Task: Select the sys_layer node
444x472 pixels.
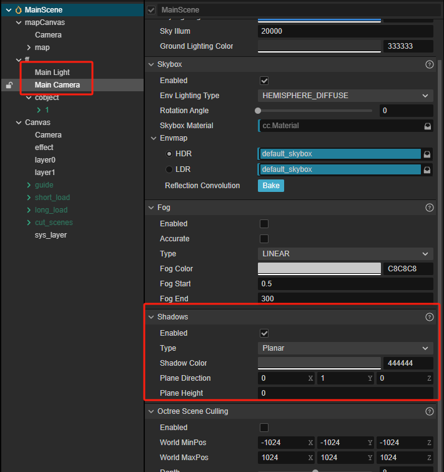Action: pyautogui.click(x=51, y=235)
